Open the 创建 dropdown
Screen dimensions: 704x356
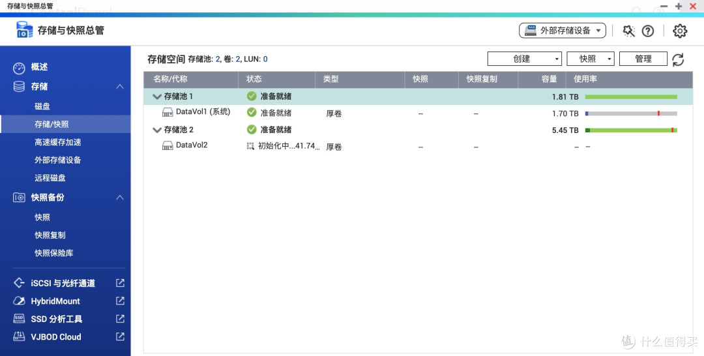click(524, 59)
